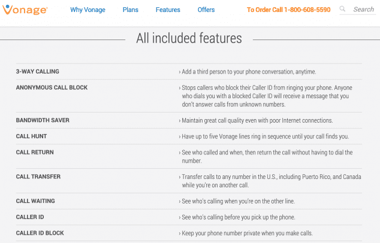Select the 3-Way Calling feature
Screen dimensions: 380x243
(x=38, y=72)
